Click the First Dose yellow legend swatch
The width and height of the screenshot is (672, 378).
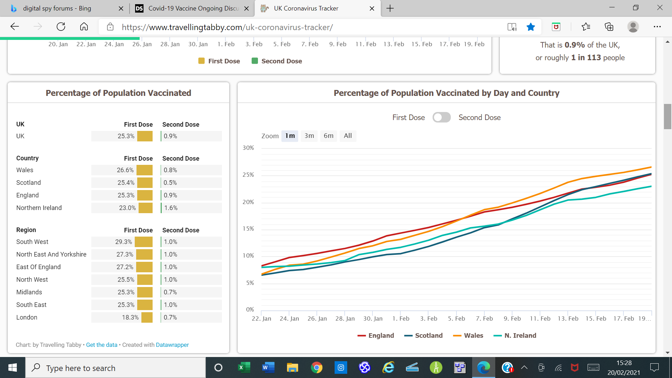click(201, 61)
